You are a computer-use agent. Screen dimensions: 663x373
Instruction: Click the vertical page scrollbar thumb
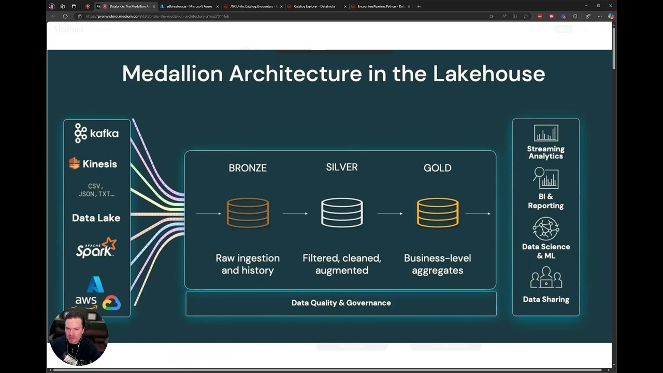click(614, 48)
